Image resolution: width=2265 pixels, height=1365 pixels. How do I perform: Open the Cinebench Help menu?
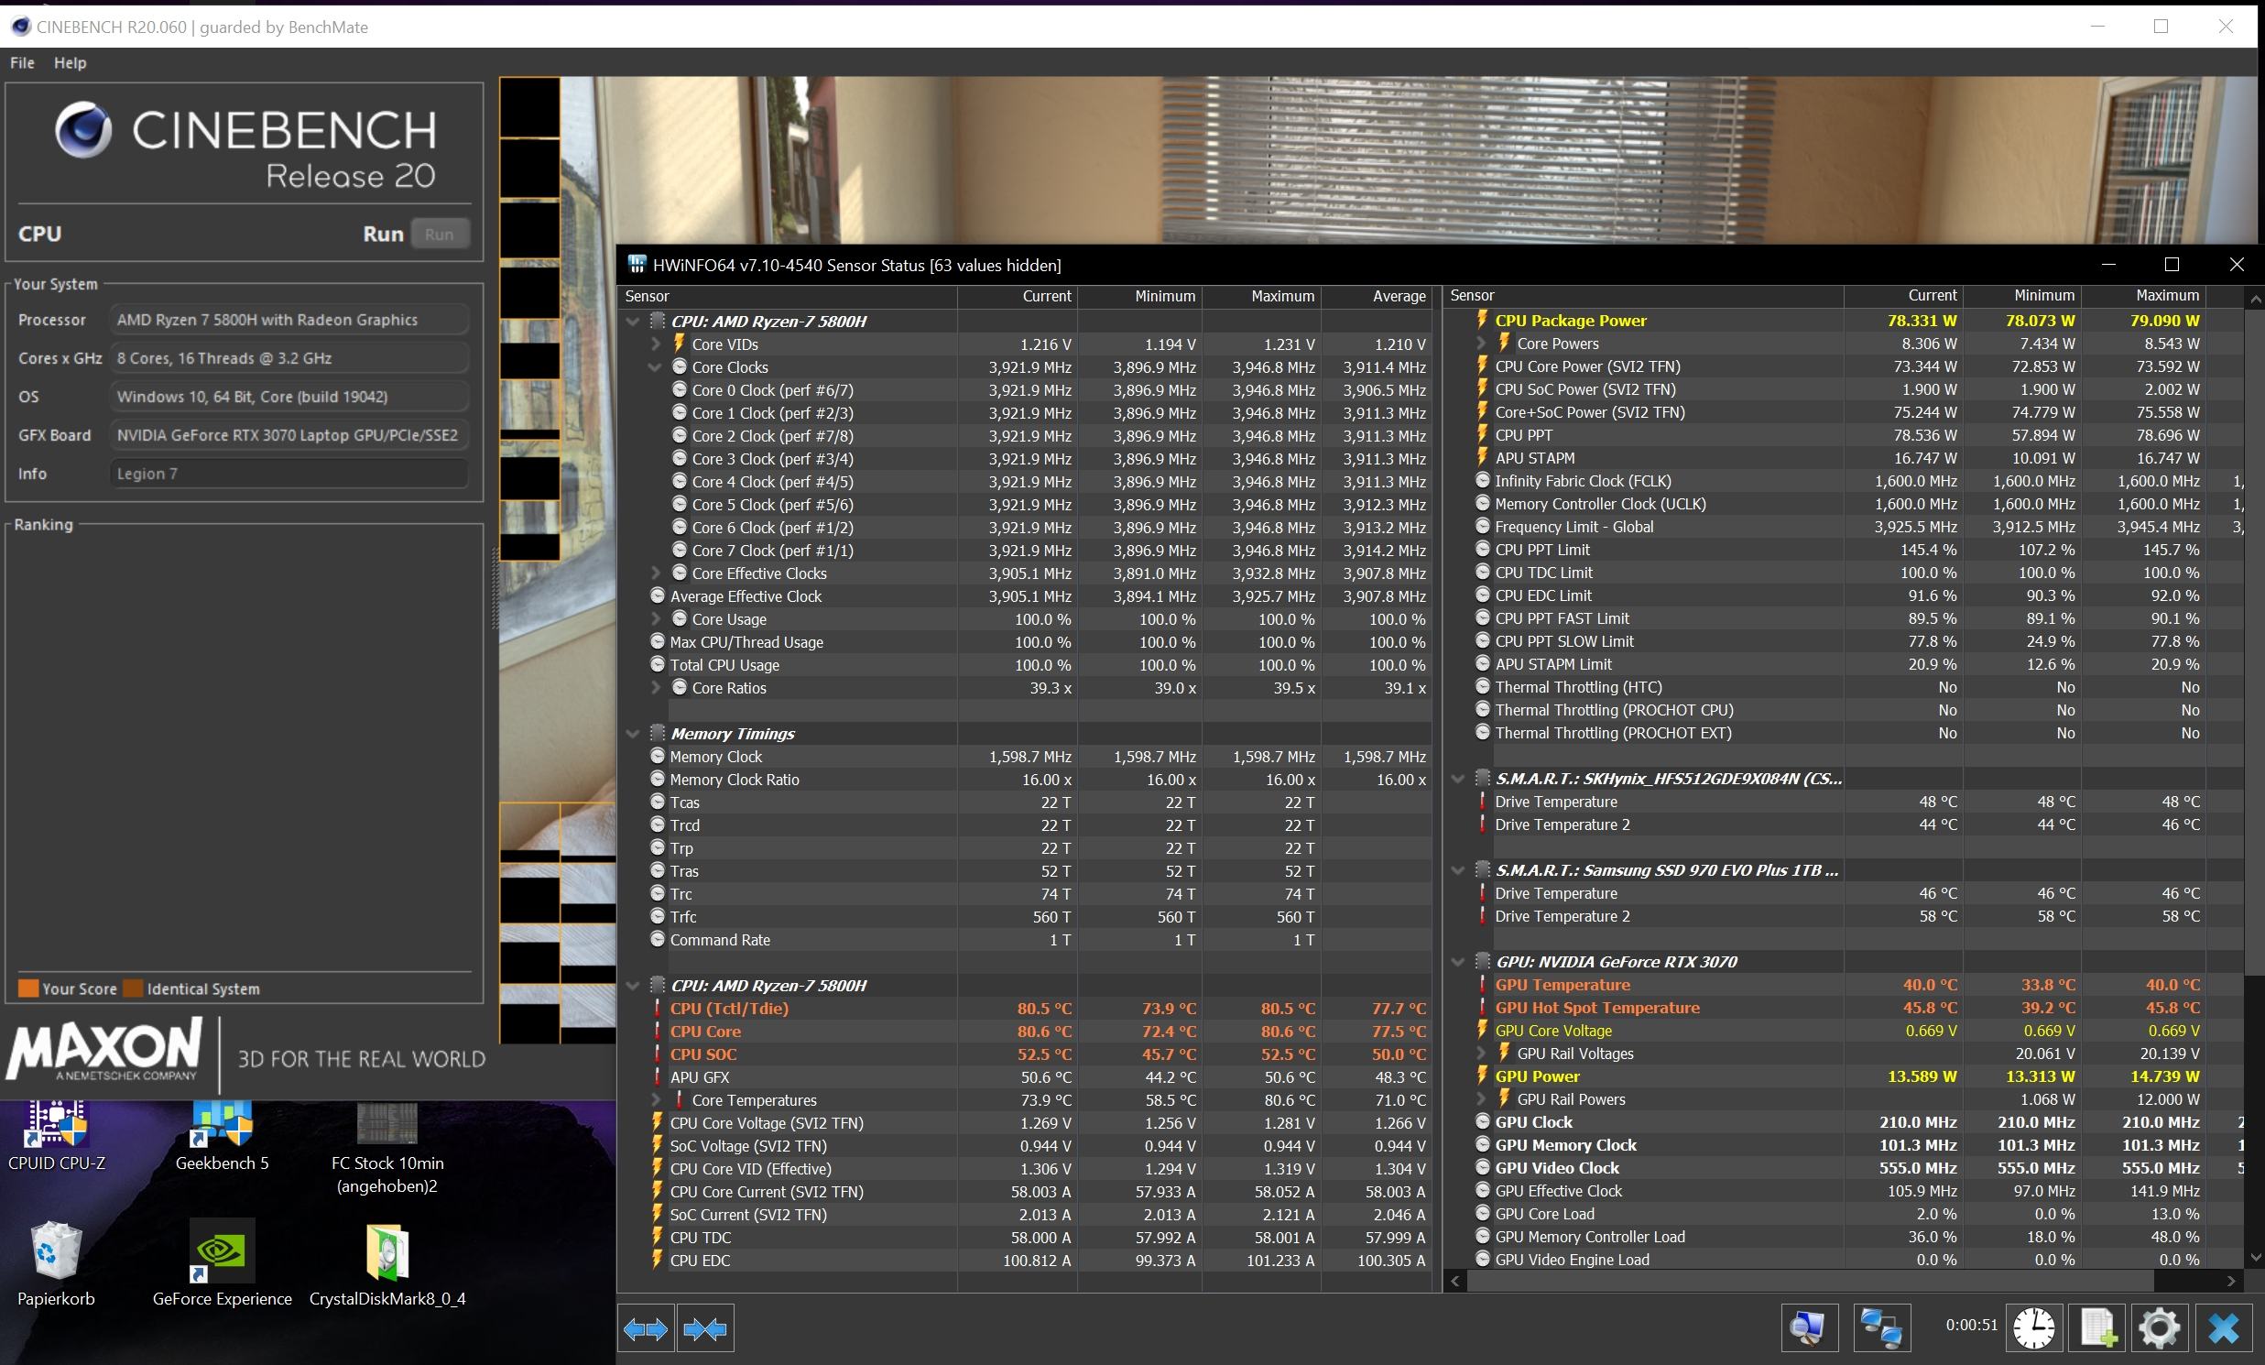coord(70,62)
